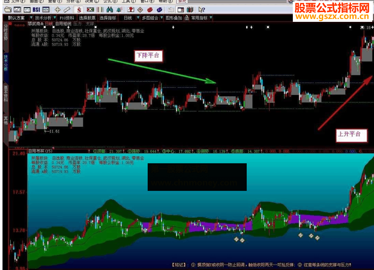The image size is (374, 270).
Task: Toggle the padlock icon beside 图形叠加
Action: (187, 18)
